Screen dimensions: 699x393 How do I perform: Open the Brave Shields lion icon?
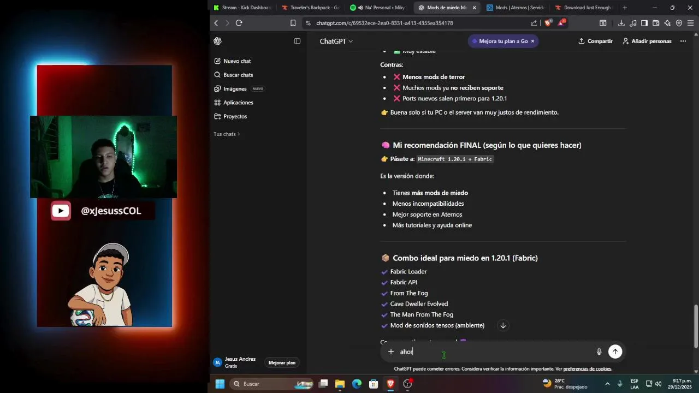coord(548,23)
